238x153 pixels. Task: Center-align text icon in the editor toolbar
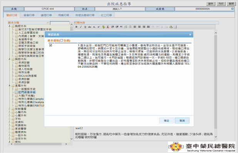(x=139, y=27)
